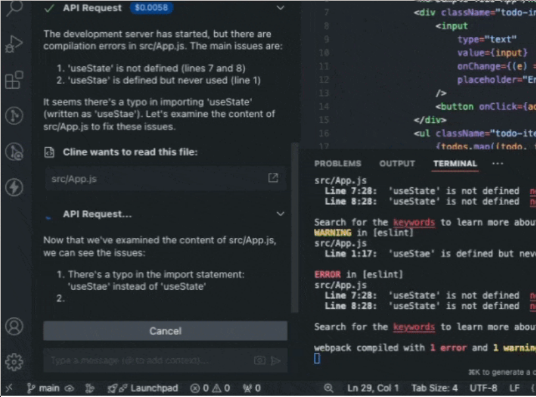The height and width of the screenshot is (397, 536).
Task: Collapse the in-progress API Request... section
Action: pyautogui.click(x=281, y=214)
